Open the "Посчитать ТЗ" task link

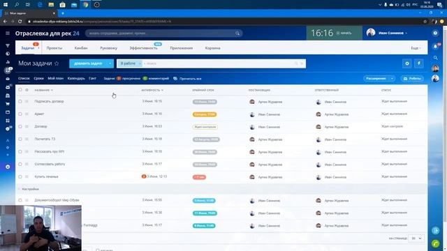click(45, 139)
